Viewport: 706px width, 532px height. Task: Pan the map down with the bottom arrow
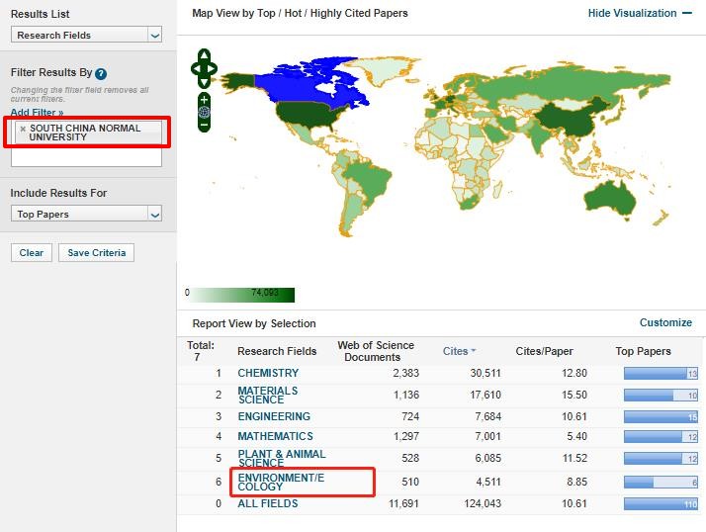(204, 82)
